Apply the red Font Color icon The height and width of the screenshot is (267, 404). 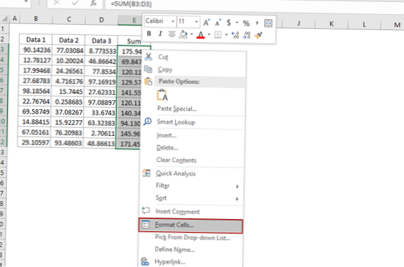[x=201, y=34]
